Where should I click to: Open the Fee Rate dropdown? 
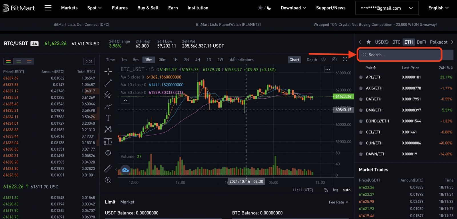pyautogui.click(x=338, y=202)
